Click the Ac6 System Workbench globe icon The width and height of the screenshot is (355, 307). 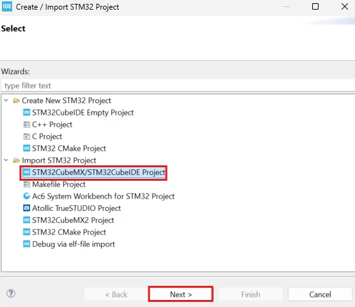[x=26, y=196]
